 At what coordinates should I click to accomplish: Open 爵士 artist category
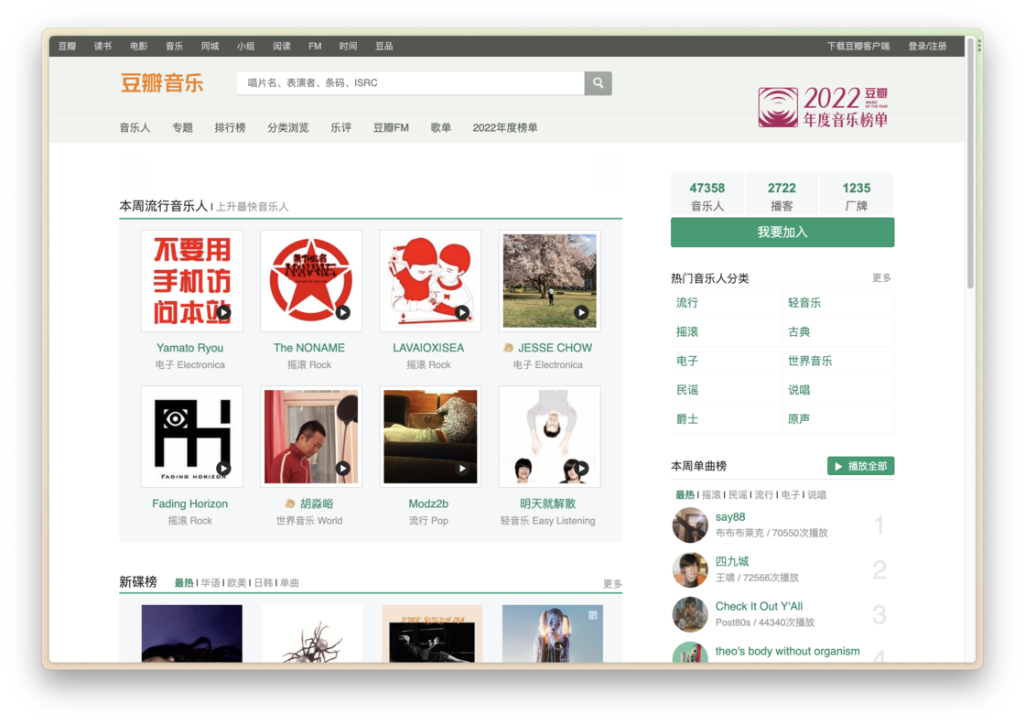point(687,419)
